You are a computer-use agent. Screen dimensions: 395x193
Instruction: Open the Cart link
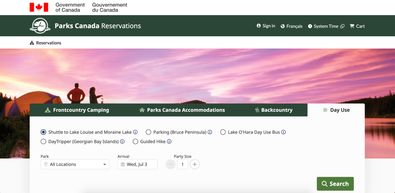tap(357, 26)
